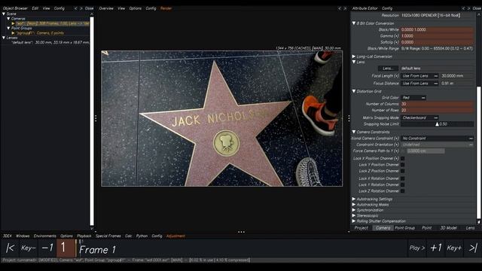Click the viewport previous-pane arrow
The width and height of the screenshot is (482, 271).
[x=340, y=8]
